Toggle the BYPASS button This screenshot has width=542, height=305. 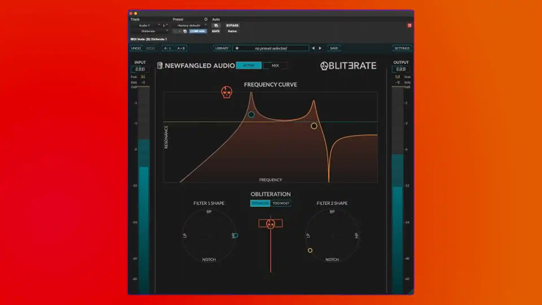pyautogui.click(x=232, y=25)
